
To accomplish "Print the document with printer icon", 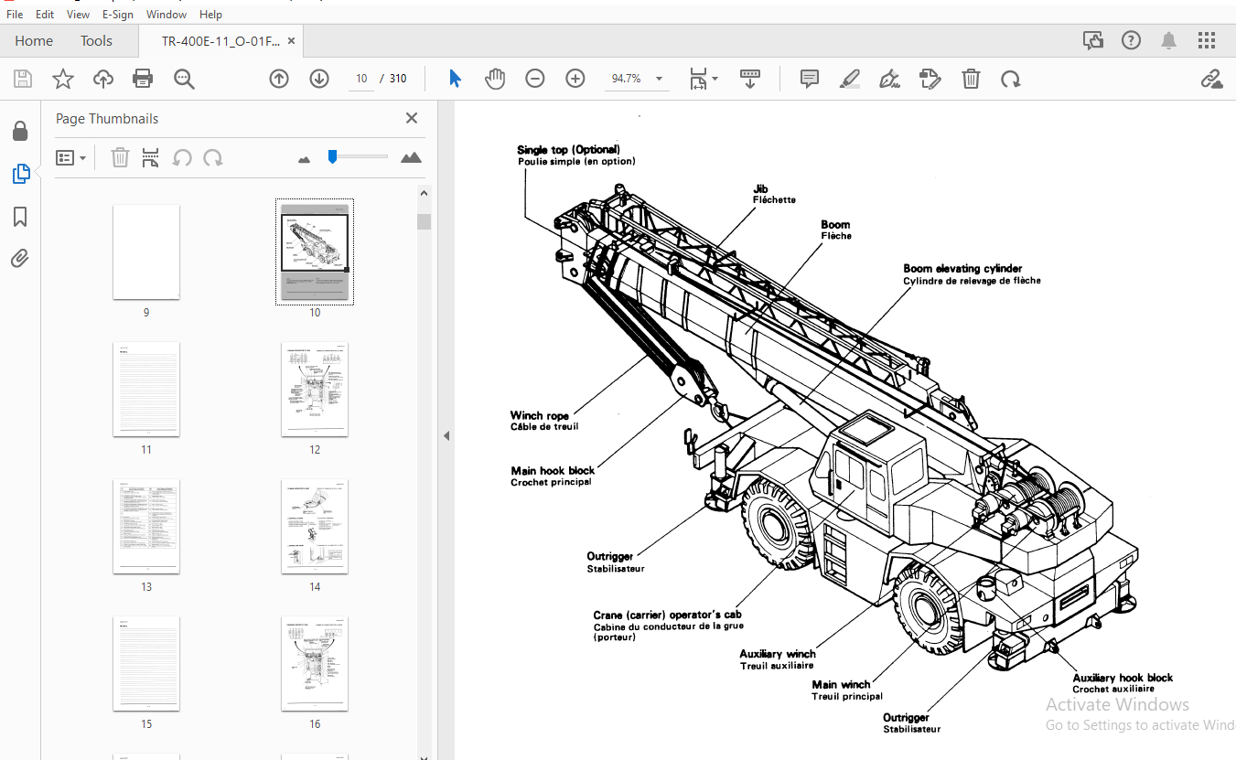I will click(x=143, y=79).
